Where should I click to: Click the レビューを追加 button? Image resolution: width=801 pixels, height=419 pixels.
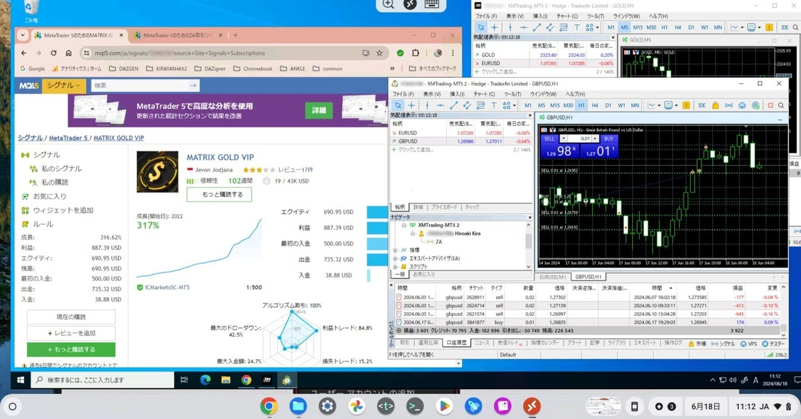(x=71, y=333)
